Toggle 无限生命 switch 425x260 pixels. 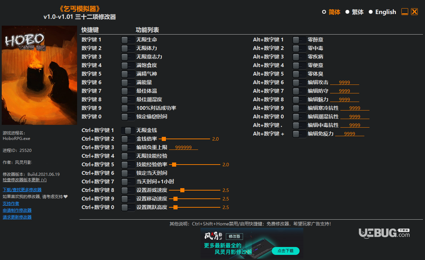(128, 40)
